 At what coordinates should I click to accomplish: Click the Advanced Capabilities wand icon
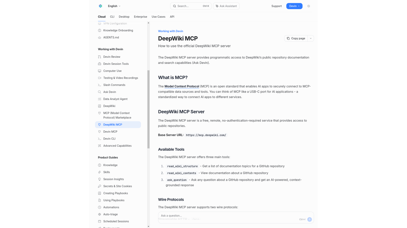(x=100, y=146)
